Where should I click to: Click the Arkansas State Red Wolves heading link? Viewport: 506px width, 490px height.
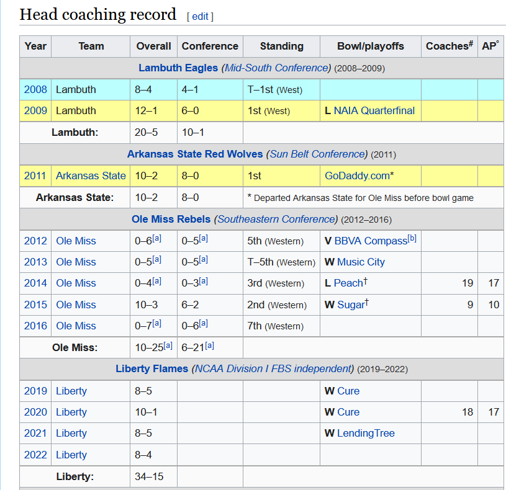[x=195, y=154]
